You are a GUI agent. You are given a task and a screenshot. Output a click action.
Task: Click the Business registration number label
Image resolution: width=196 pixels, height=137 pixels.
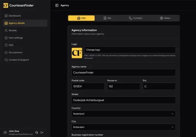87,135
